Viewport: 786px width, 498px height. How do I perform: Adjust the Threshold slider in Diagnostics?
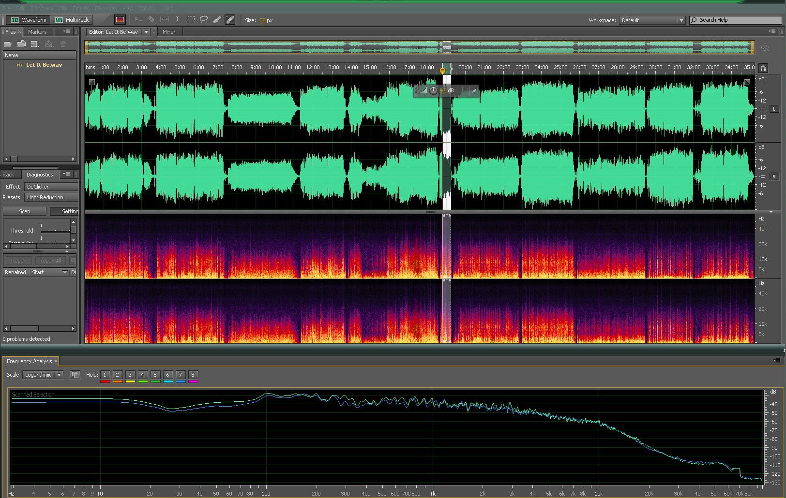[x=55, y=231]
